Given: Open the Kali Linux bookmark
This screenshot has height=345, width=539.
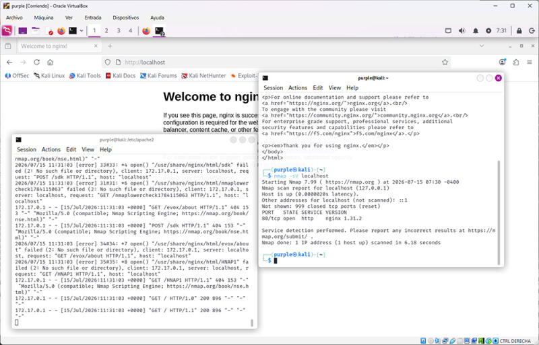Looking at the screenshot, I should [x=49, y=75].
